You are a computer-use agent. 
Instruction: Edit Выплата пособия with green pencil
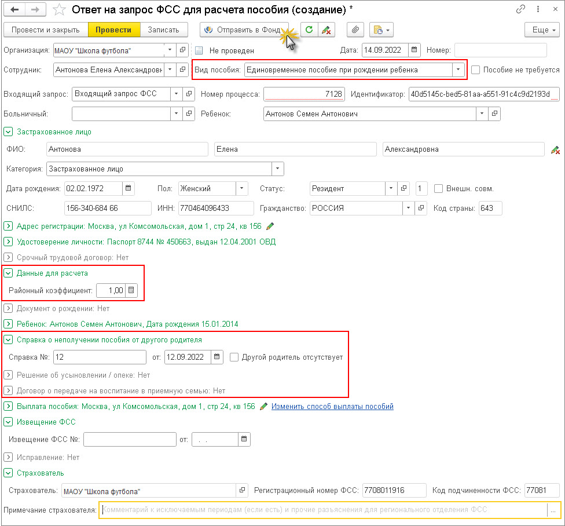tap(263, 406)
